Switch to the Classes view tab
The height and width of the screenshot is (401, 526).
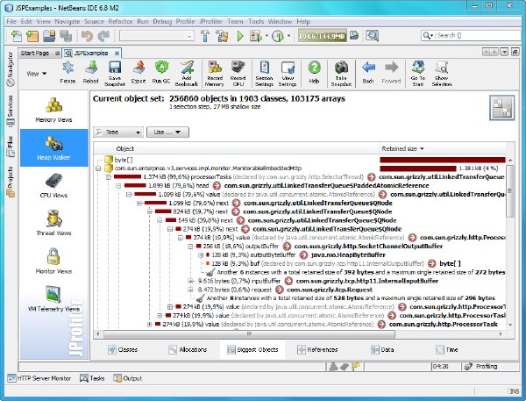[x=123, y=349]
